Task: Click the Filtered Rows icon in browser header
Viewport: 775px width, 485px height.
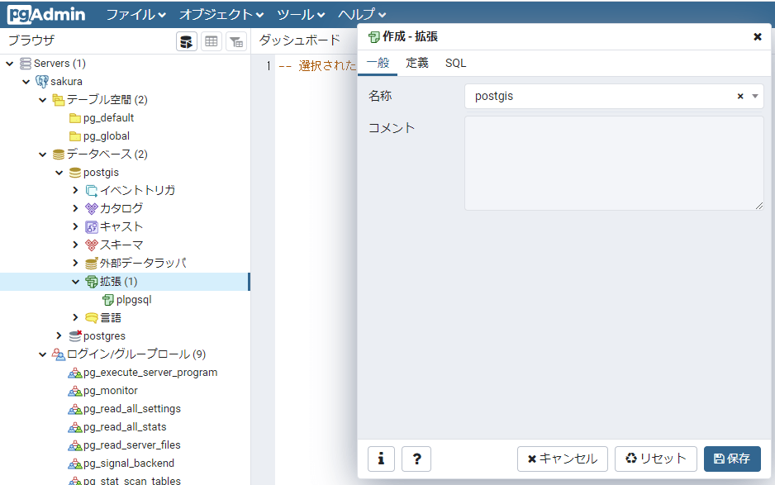Action: [236, 41]
